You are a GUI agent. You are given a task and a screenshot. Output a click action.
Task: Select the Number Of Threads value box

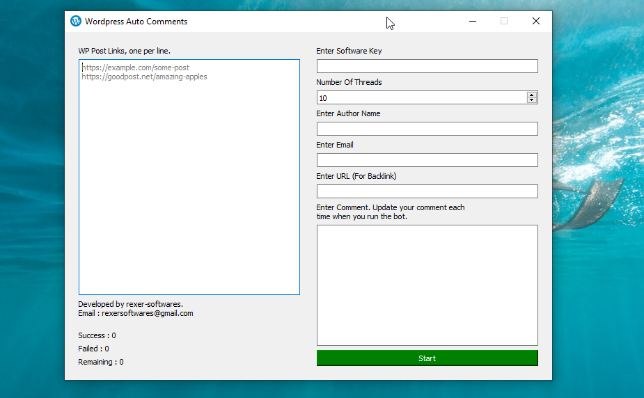pos(421,97)
